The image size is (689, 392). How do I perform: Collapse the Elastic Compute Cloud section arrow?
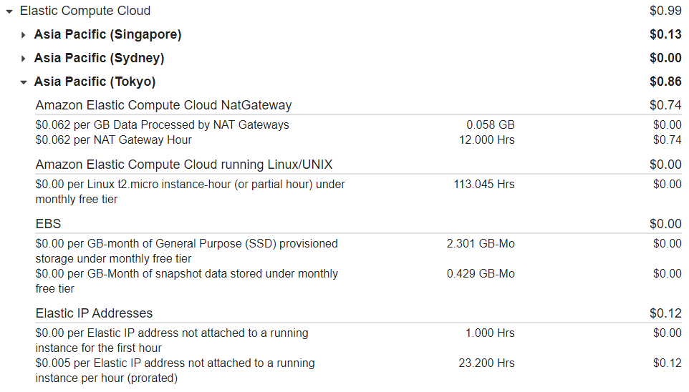click(x=9, y=11)
